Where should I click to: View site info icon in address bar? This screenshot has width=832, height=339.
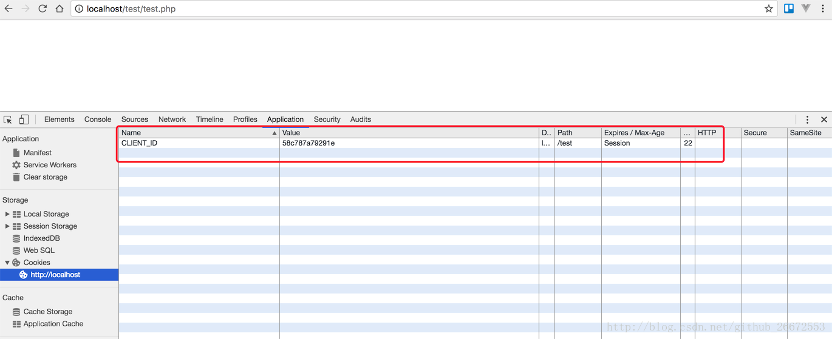point(79,9)
